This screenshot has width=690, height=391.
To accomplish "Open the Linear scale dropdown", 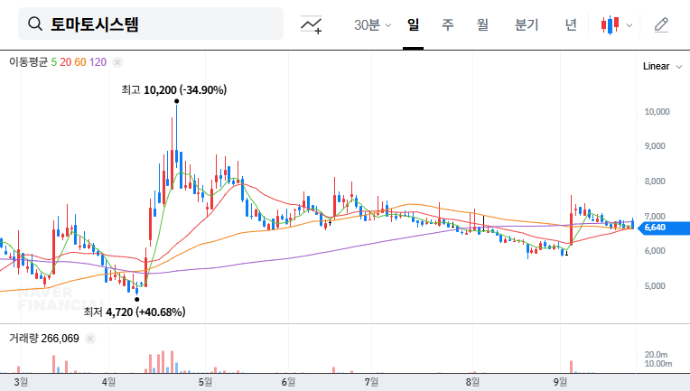I will coord(662,67).
